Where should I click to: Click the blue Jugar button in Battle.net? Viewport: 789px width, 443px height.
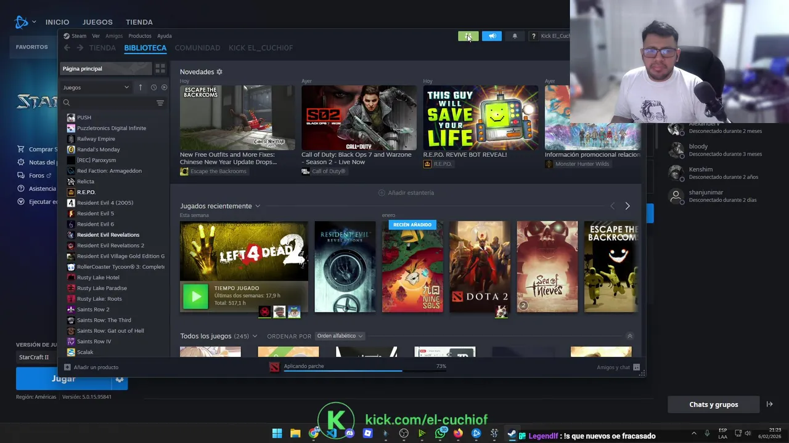(x=63, y=379)
